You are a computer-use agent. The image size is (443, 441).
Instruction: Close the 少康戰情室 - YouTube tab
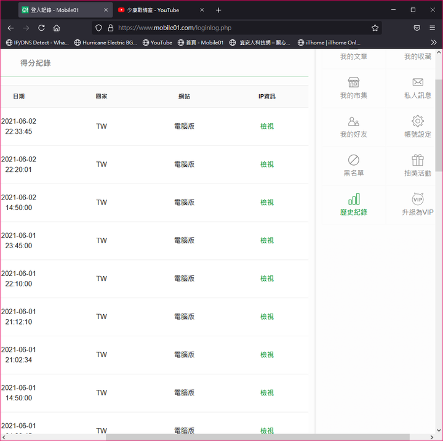click(202, 10)
